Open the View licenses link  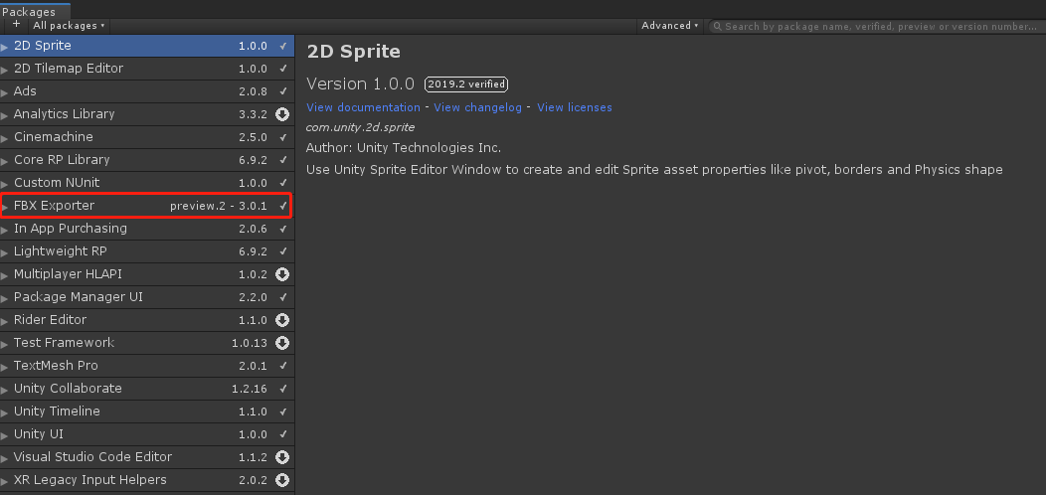click(x=575, y=107)
